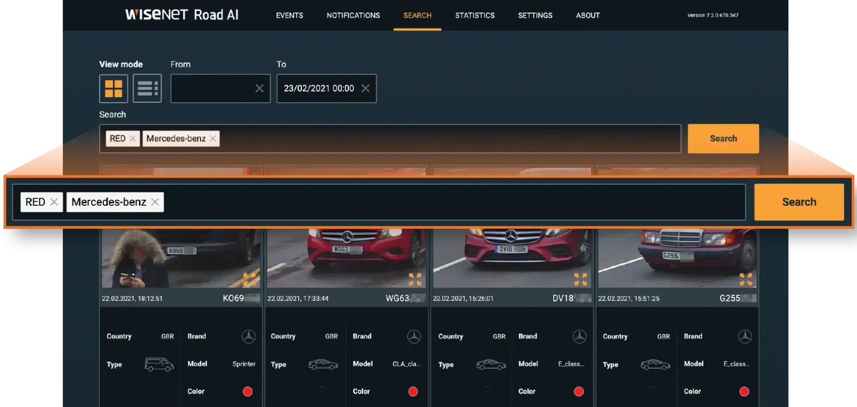Viewport: 857px width, 407px height.
Task: Expand the DV18 vehicle image to fullscreen
Action: click(x=580, y=279)
